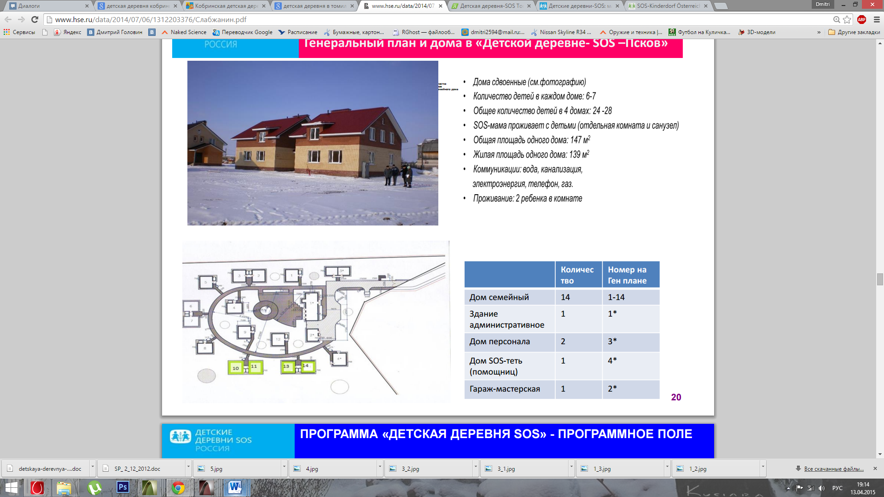Open the Яндекс bookmark
This screenshot has height=497, width=884.
coord(68,32)
